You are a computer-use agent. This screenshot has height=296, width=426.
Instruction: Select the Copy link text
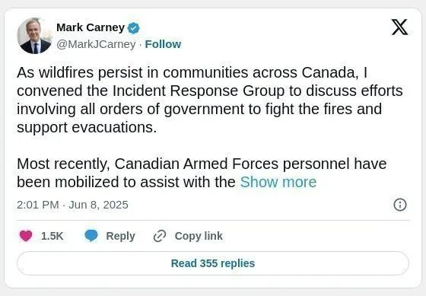tap(199, 236)
